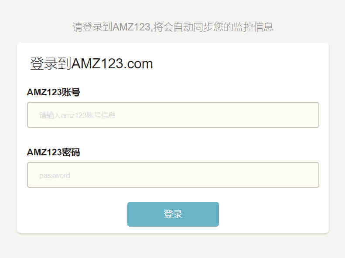Submit the login form via 登录
Image resolution: width=345 pixels, height=258 pixels.
click(x=173, y=214)
